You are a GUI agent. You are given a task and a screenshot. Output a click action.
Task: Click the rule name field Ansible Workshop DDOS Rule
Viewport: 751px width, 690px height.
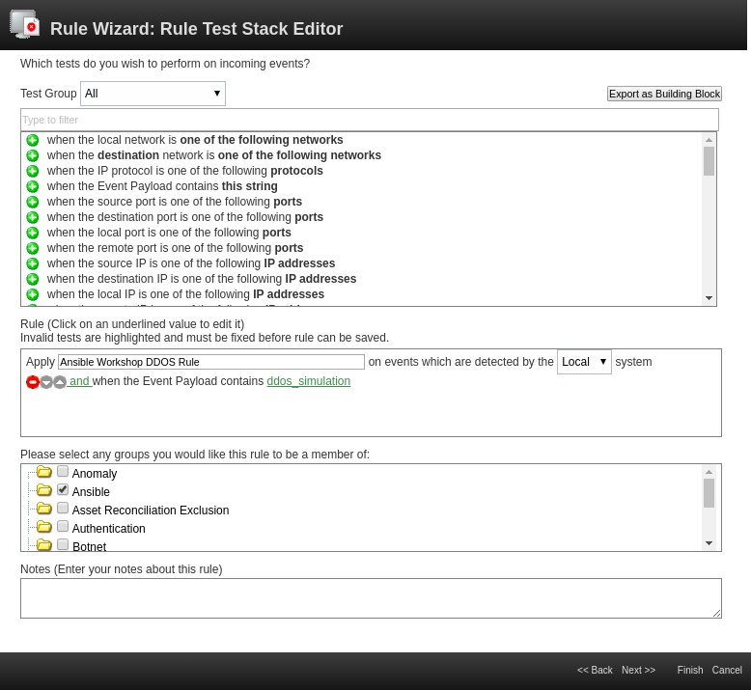pyautogui.click(x=211, y=362)
